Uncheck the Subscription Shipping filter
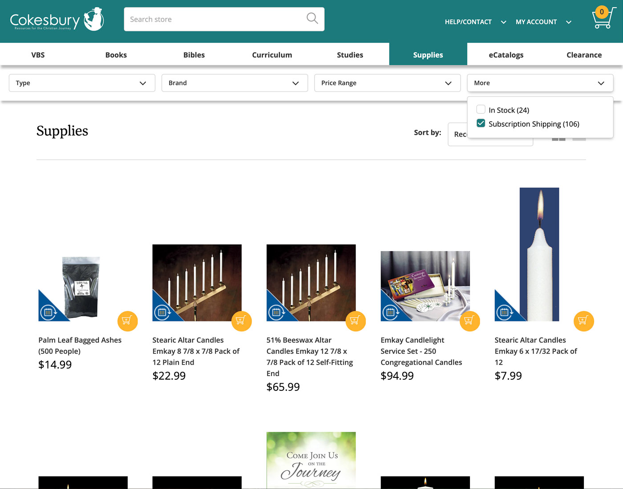Image resolution: width=623 pixels, height=489 pixels. click(x=481, y=124)
